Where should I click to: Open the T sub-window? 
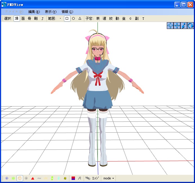pos(143,19)
